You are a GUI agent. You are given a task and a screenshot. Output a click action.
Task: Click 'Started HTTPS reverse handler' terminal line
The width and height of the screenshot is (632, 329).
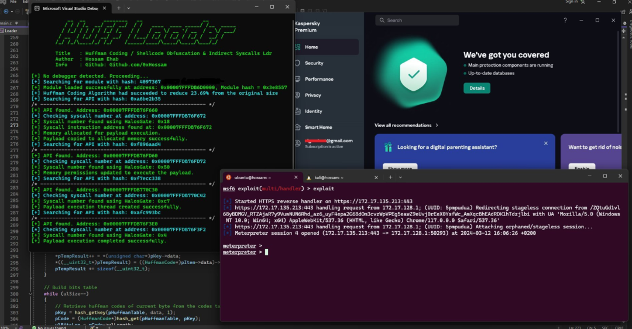318,201
